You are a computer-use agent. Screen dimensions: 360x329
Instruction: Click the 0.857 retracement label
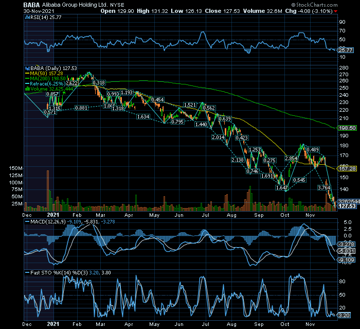coord(52,94)
